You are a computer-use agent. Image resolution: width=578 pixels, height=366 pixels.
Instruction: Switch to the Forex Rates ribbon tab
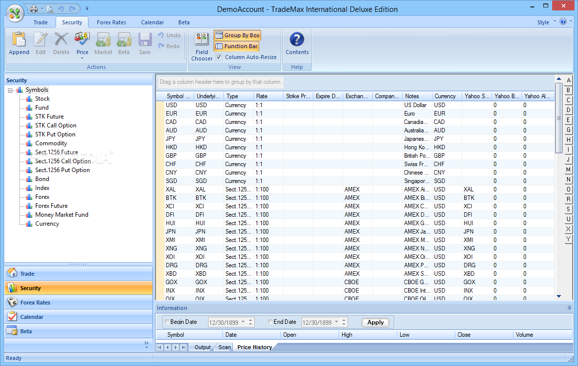coord(111,22)
